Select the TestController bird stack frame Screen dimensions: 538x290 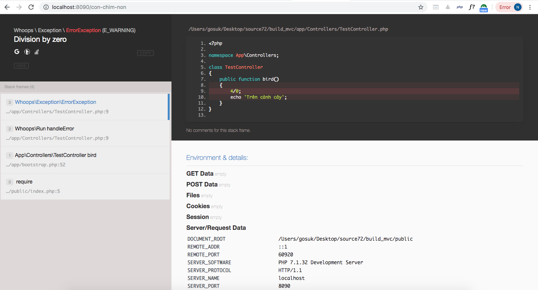point(85,160)
